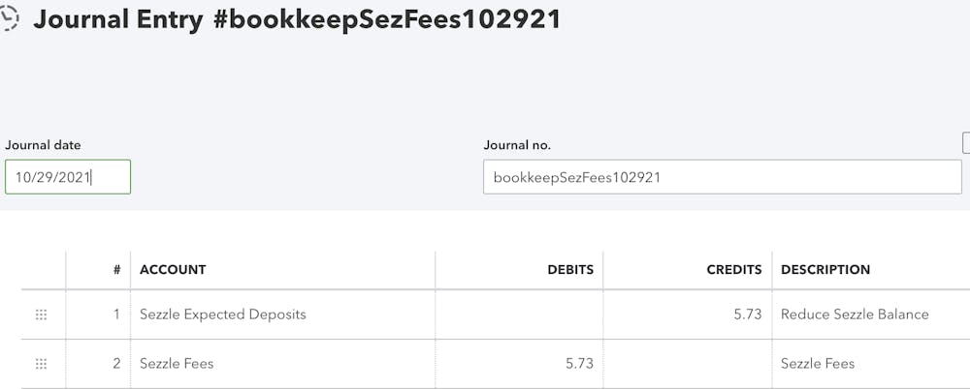Screen dimensions: 970x389
Task: Click the DEBITS column header
Action: click(569, 270)
